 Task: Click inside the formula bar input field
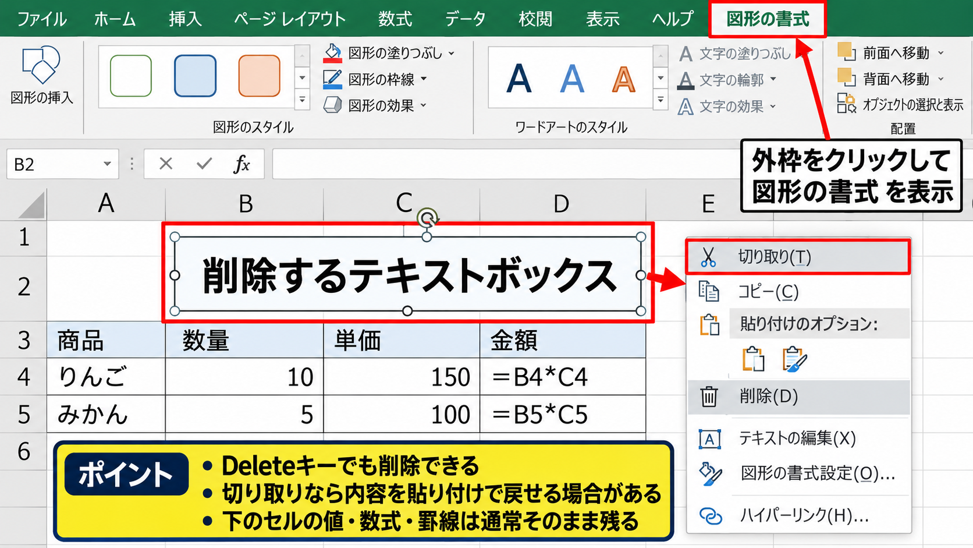point(505,164)
